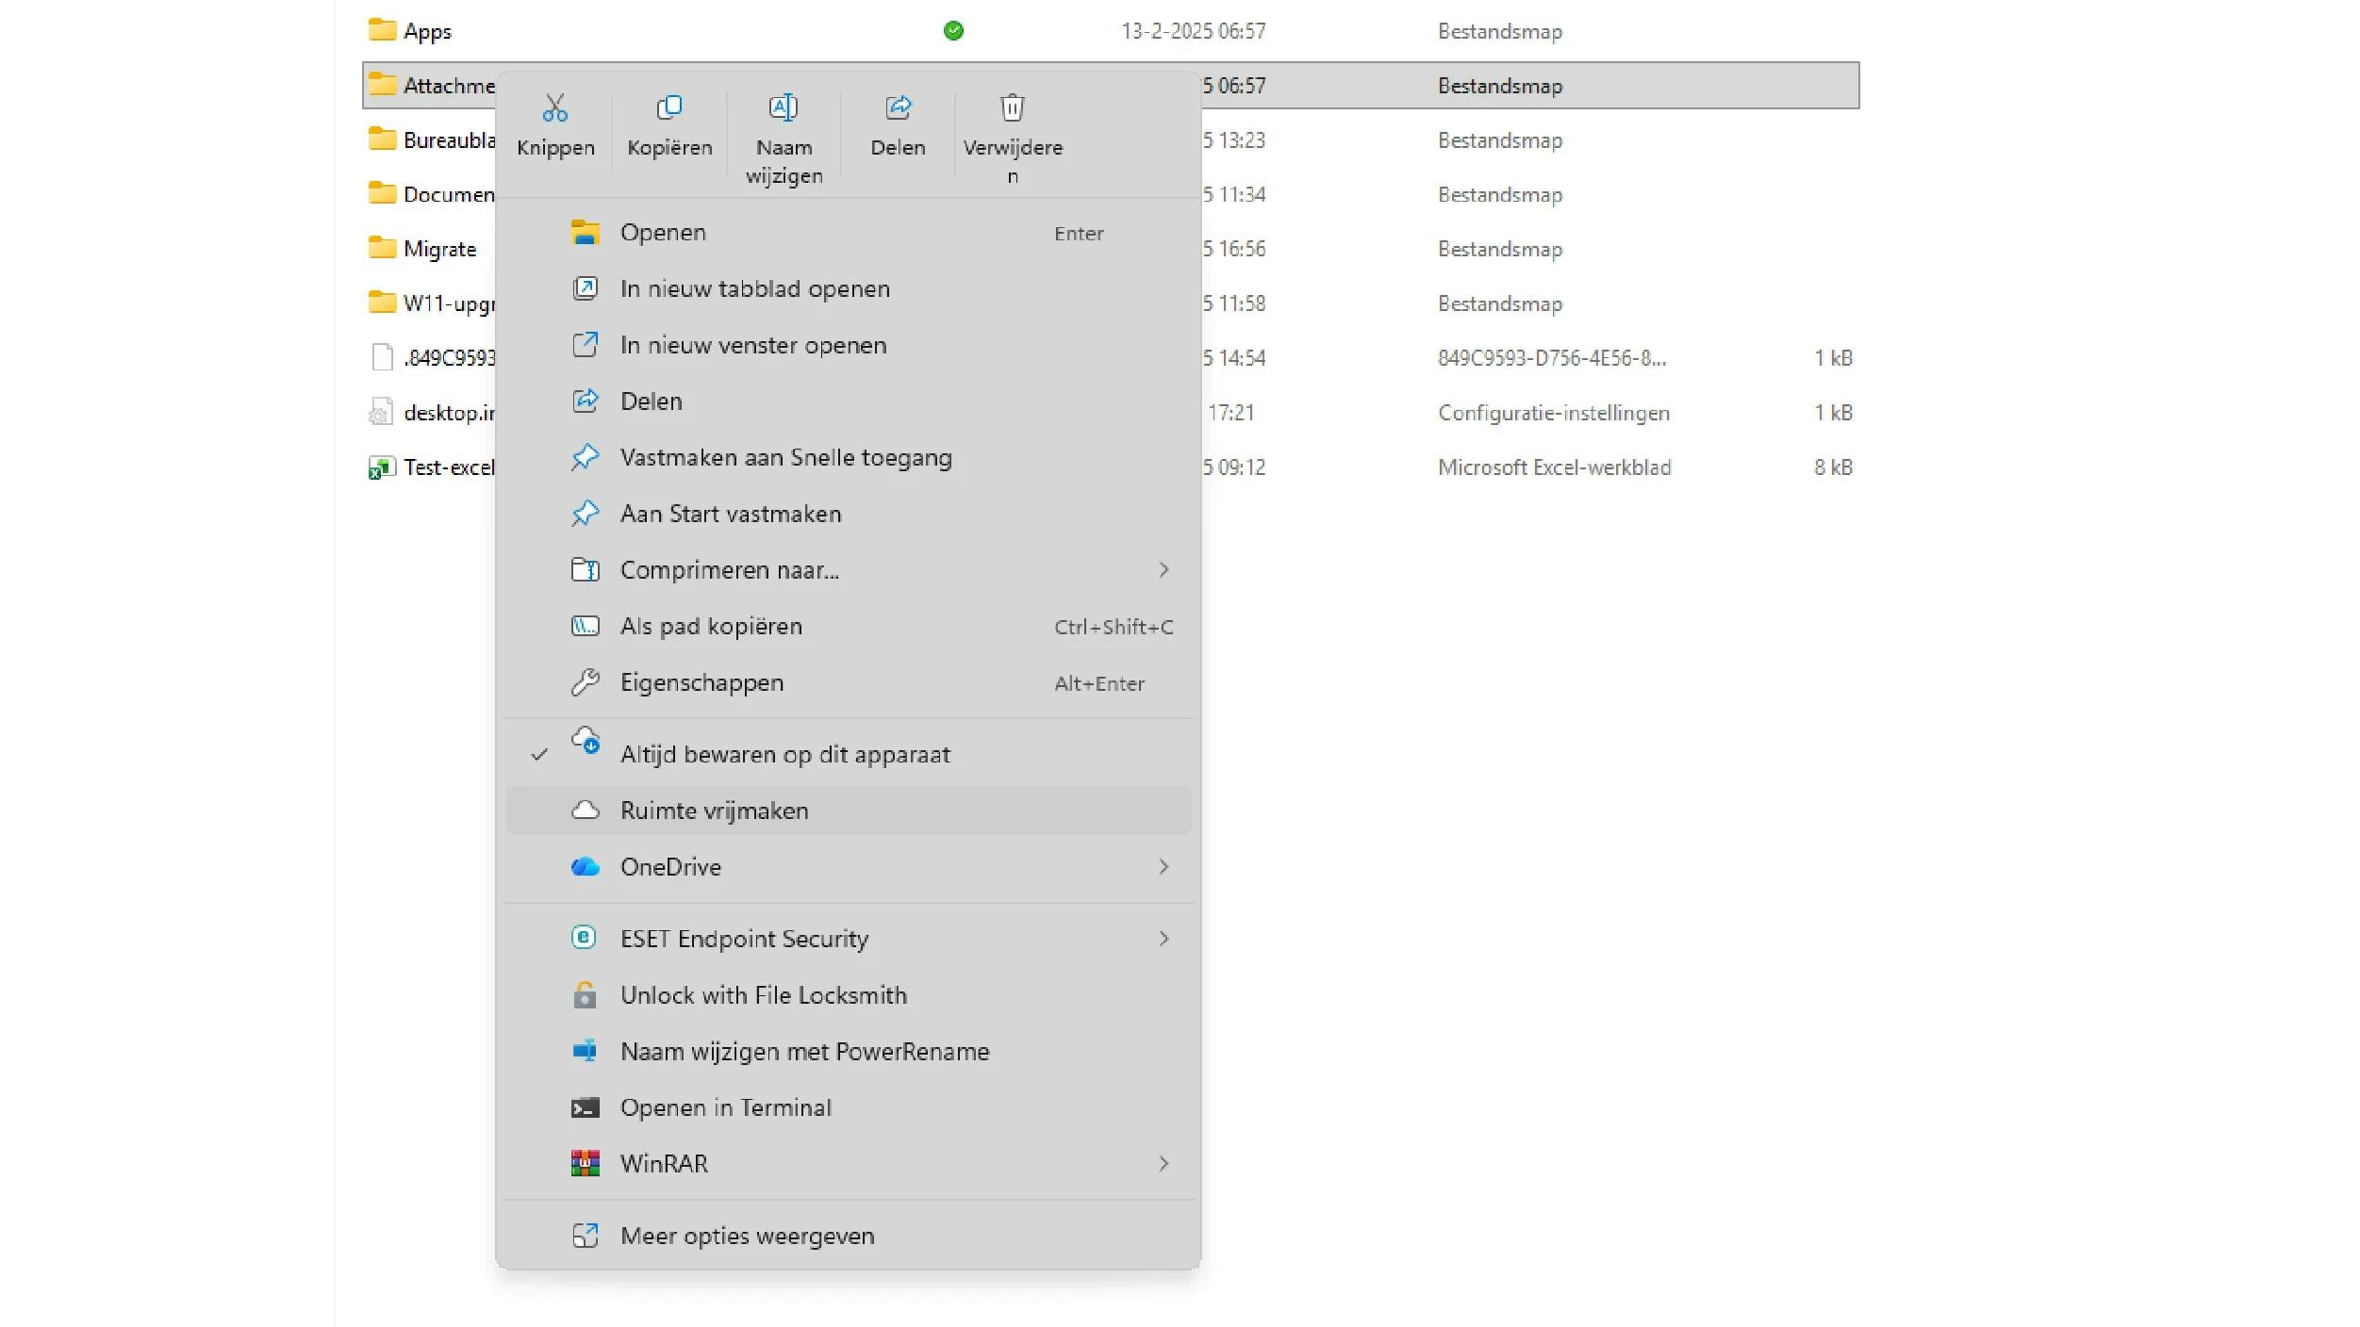Click the Naam wijzigen rename icon
This screenshot has width=2360, height=1327.
784,108
